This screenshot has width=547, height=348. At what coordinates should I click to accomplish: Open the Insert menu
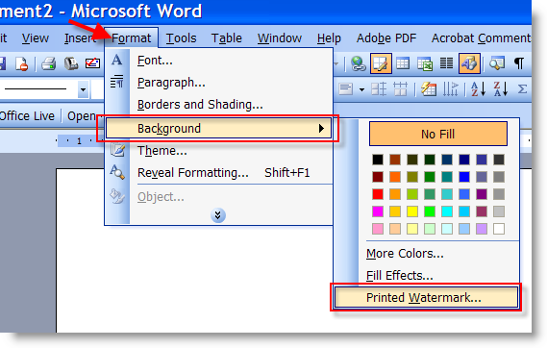click(80, 38)
